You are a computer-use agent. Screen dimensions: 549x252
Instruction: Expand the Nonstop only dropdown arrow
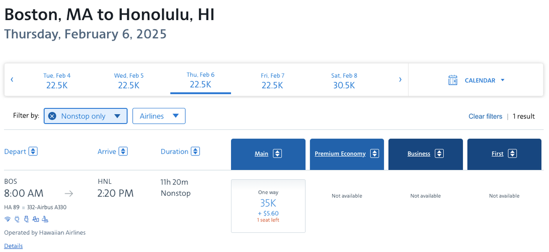point(118,117)
